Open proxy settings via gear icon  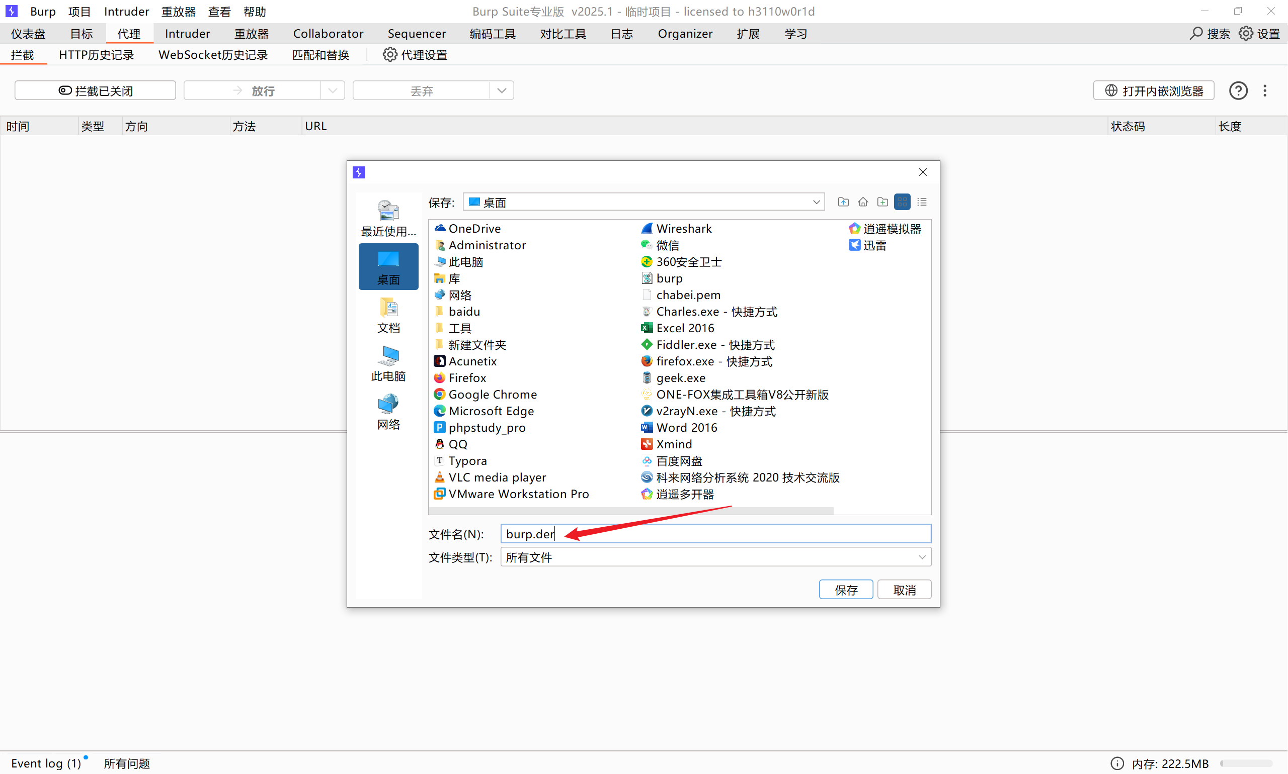[x=389, y=54]
